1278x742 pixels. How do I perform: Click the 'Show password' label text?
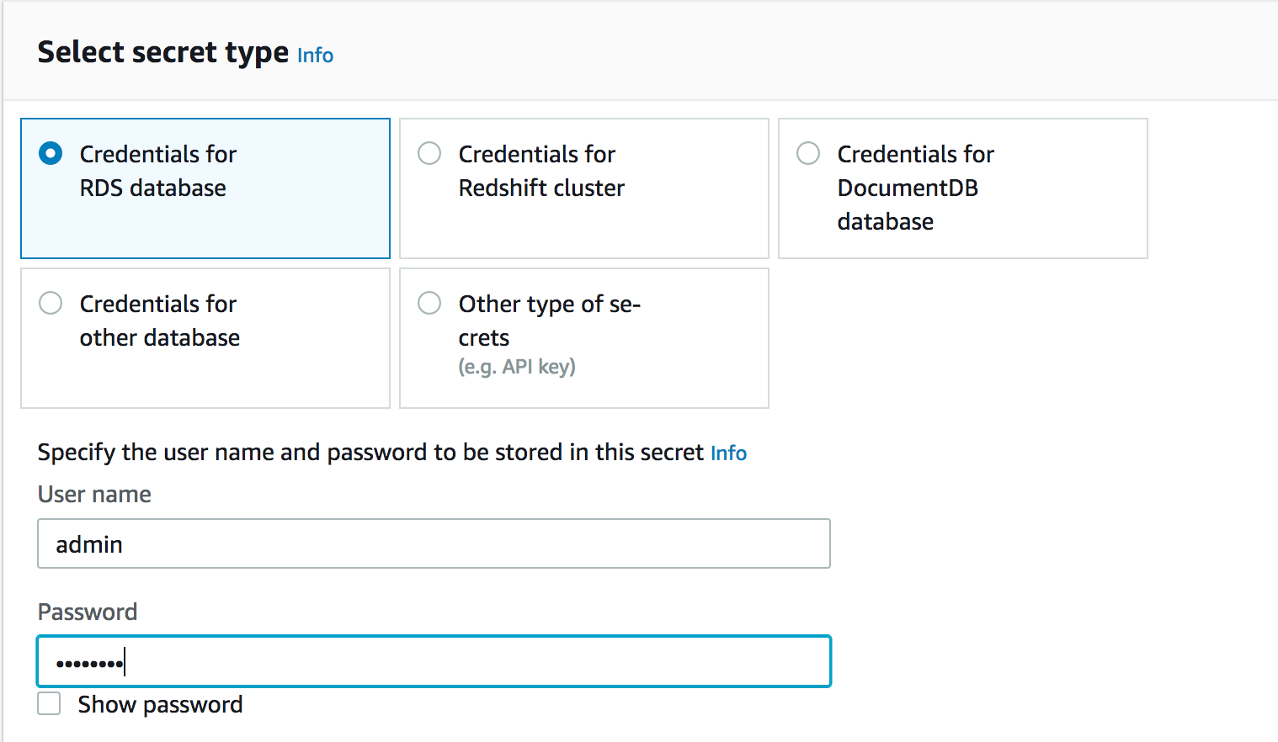[160, 704]
